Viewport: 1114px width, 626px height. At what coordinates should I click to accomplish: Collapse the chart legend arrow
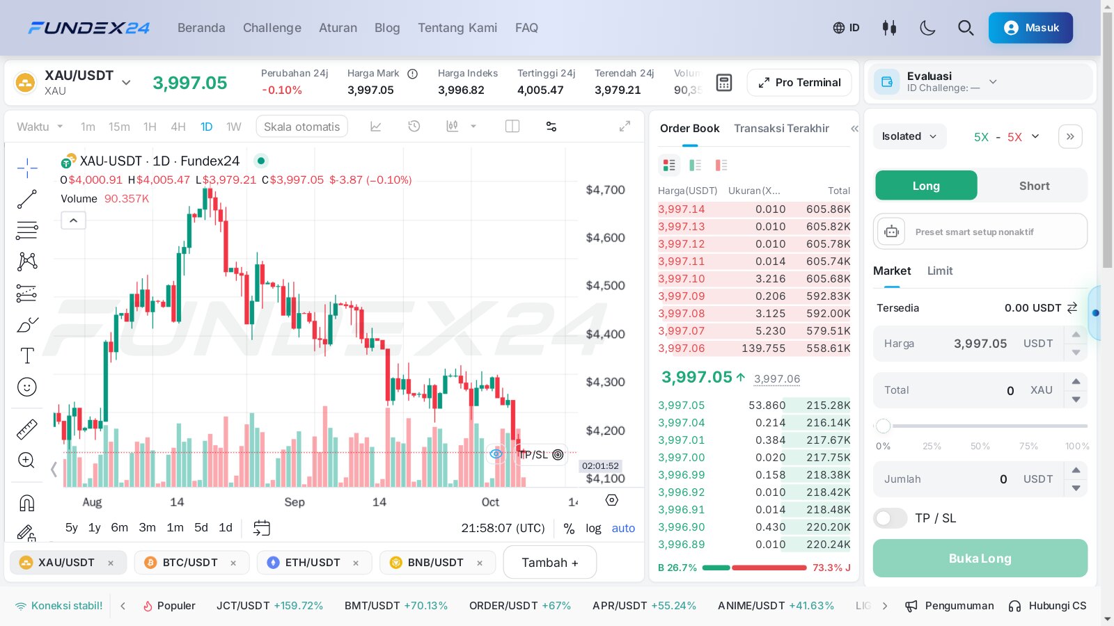(74, 221)
